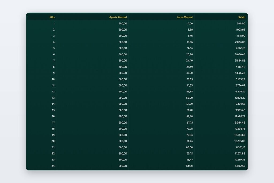Viewport: 274px width, 183px height.
Task: Click the saldo cell 1.511,99
Action: [x=241, y=36]
